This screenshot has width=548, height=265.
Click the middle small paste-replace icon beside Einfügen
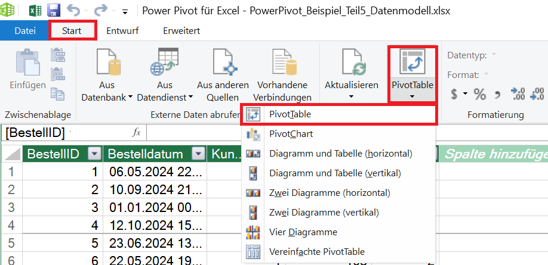click(58, 74)
